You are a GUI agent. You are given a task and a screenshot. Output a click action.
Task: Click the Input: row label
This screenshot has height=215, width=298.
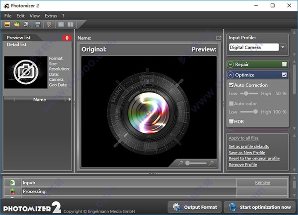(29, 183)
